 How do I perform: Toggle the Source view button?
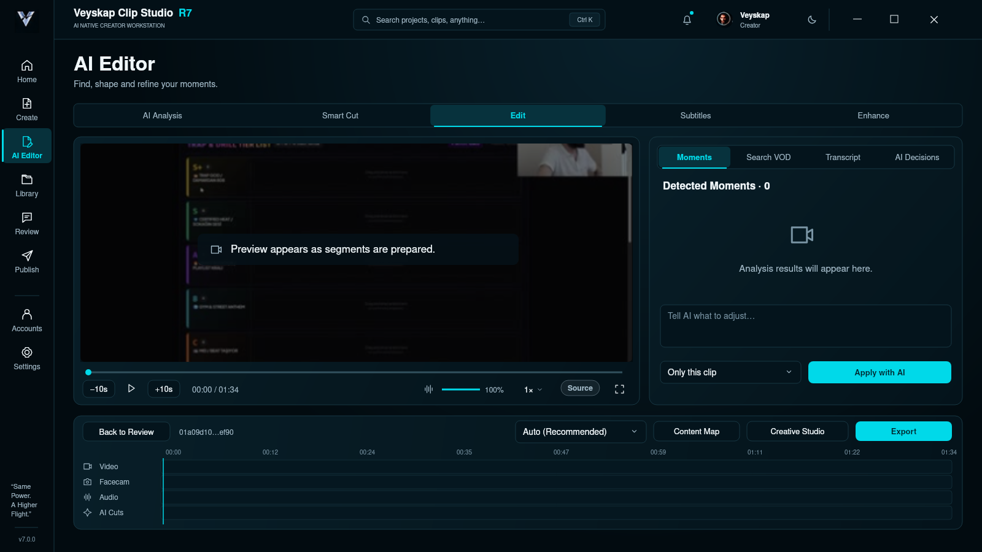coord(580,388)
